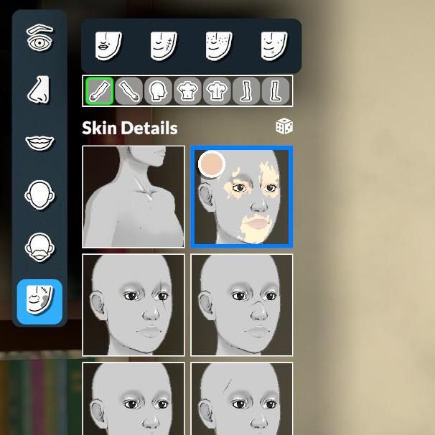The height and width of the screenshot is (435, 435).
Task: Select the boot-shaped leg body-part filter
Action: pyautogui.click(x=276, y=90)
